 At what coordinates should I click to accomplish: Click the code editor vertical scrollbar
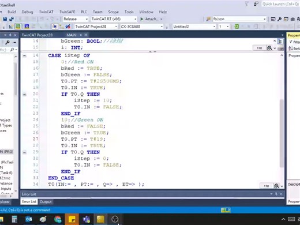coord(282,133)
